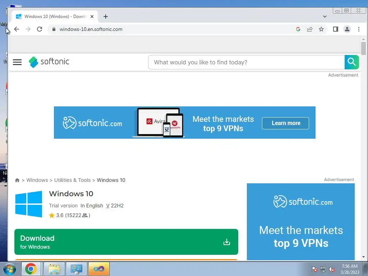Share this page using the share icon

[310, 29]
